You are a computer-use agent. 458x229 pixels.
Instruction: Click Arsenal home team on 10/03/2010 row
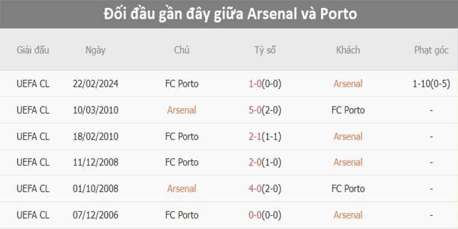[181, 110]
